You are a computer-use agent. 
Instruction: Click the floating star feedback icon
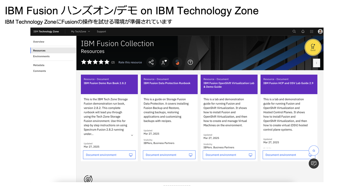[314, 150]
